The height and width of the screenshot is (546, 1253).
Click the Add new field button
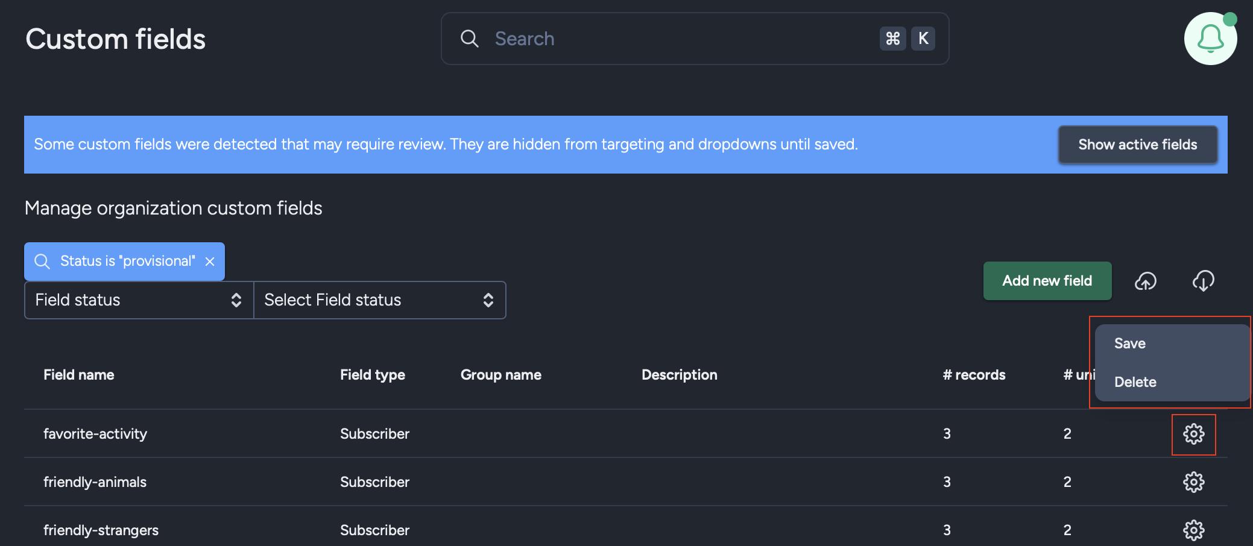[1047, 281]
